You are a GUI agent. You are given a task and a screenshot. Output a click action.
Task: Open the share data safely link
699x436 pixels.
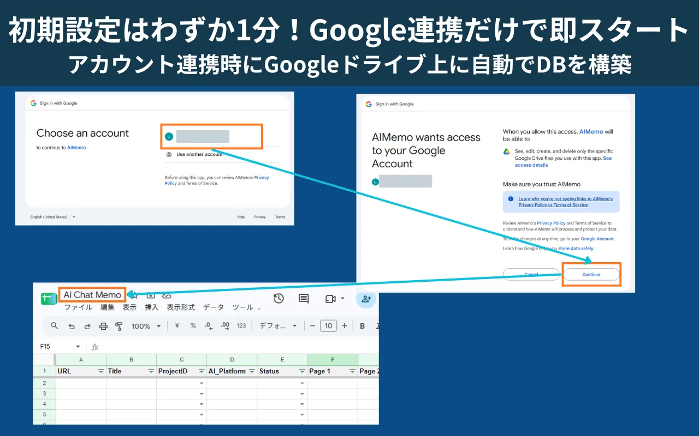(x=576, y=248)
